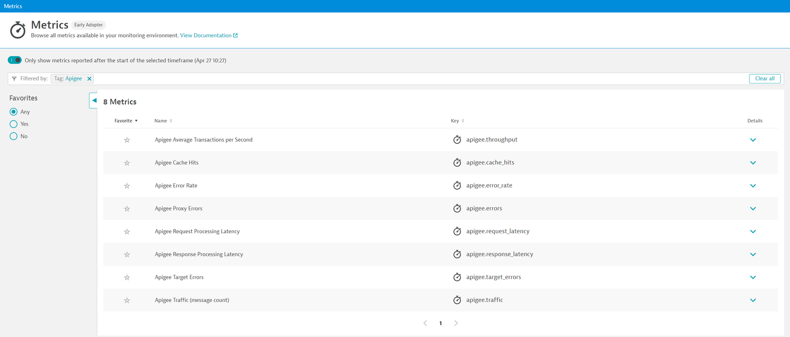Click the metric icon next to apigee.traffic
This screenshot has height=337, width=790.
click(457, 299)
